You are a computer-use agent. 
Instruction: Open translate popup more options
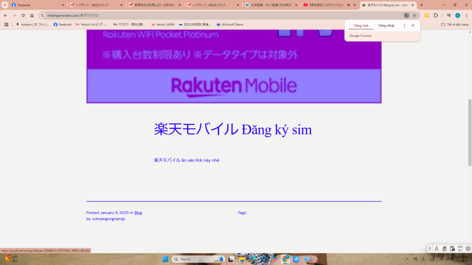point(404,26)
